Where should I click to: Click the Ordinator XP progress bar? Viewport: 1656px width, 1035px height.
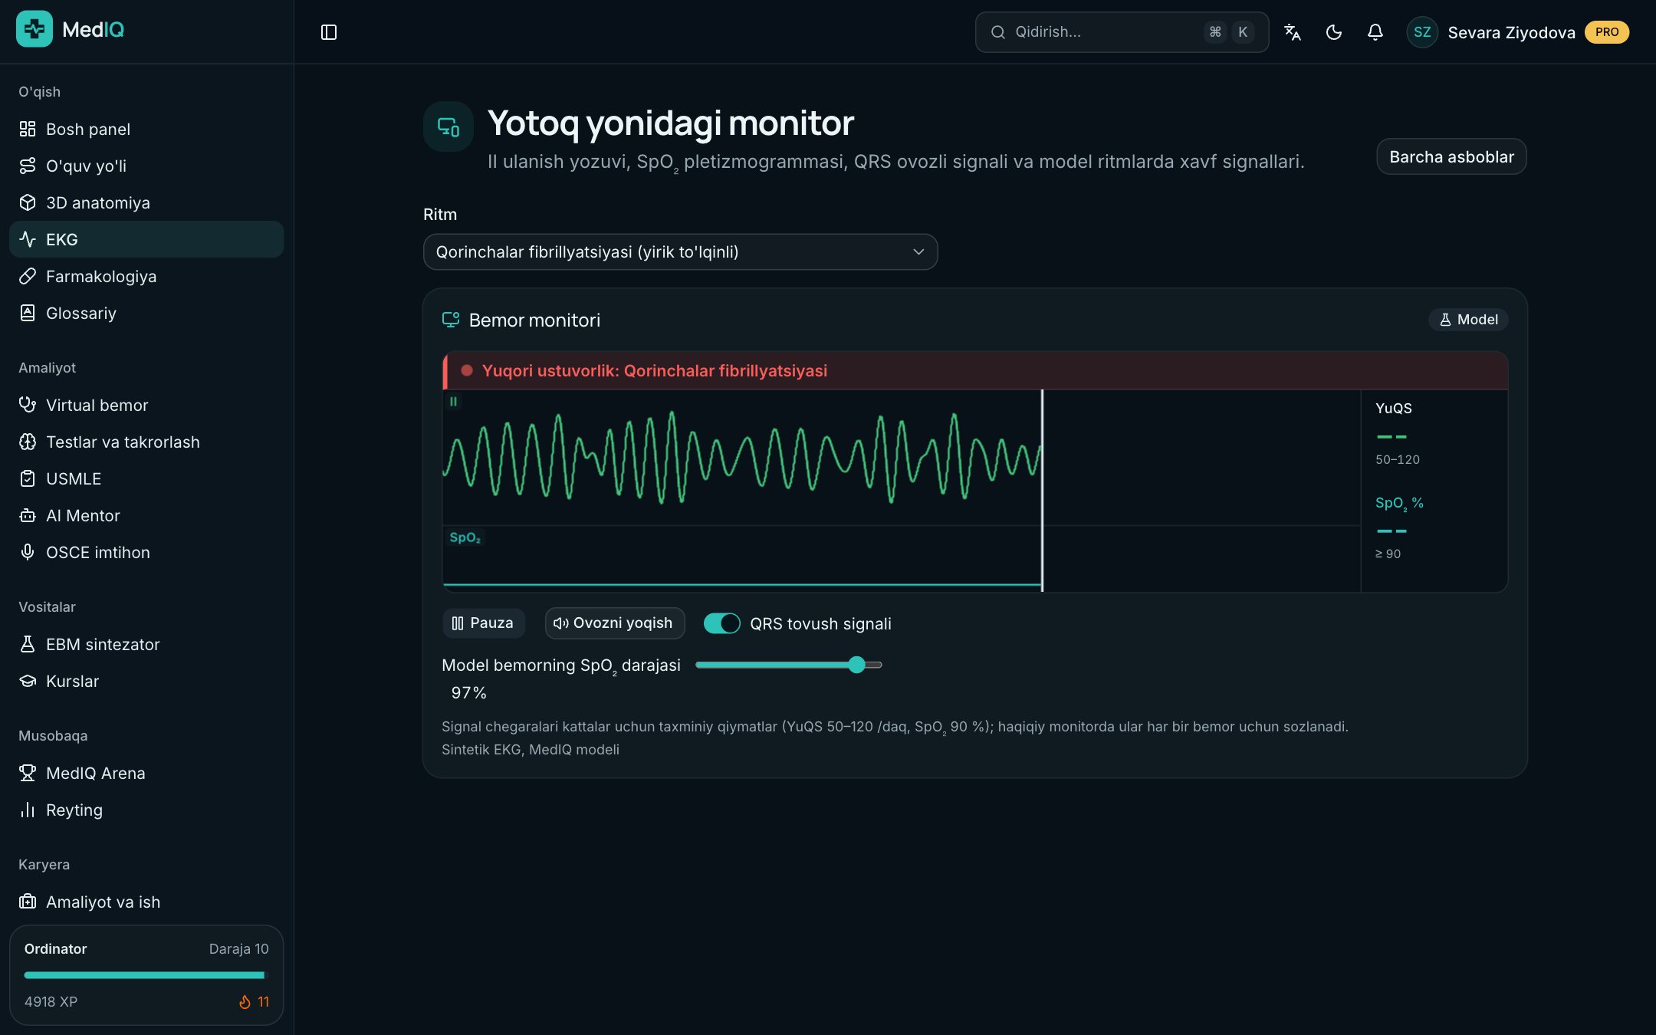145,975
